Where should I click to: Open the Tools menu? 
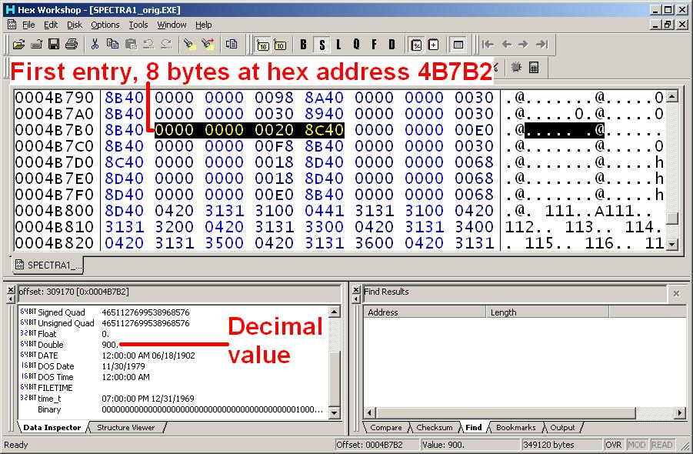tap(138, 25)
